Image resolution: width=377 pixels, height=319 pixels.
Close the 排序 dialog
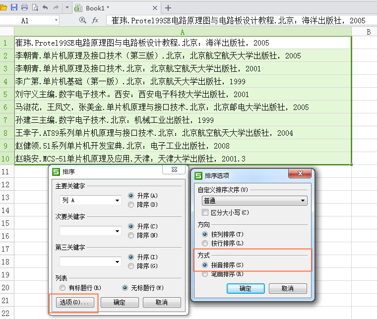174,170
